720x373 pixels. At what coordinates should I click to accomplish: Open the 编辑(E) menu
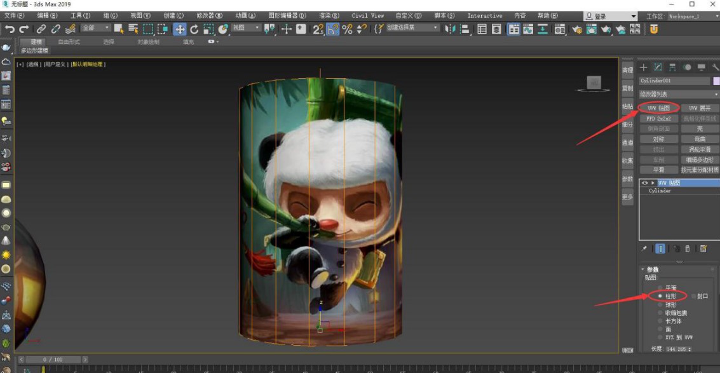click(47, 16)
